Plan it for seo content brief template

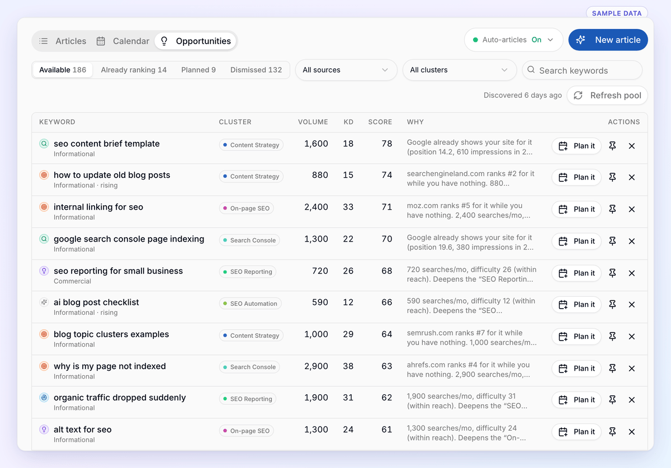(577, 146)
